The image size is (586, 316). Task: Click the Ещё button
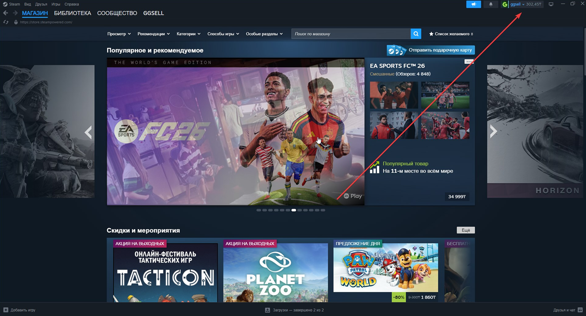click(x=466, y=230)
